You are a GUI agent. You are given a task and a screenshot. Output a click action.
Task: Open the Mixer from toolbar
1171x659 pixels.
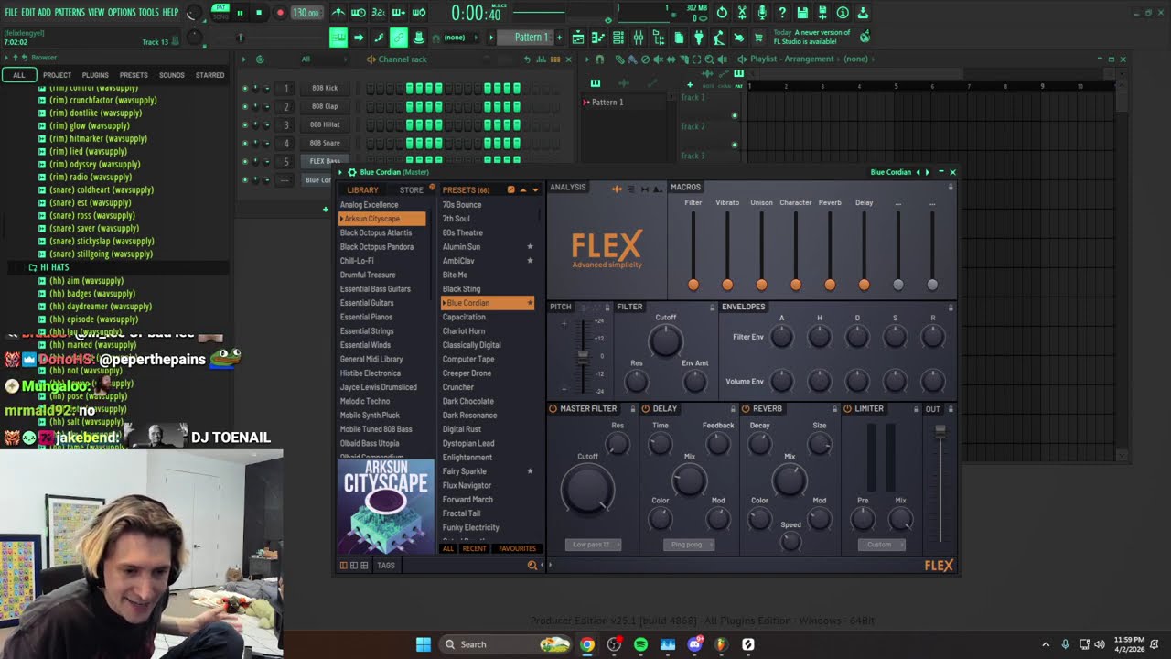pyautogui.click(x=639, y=38)
